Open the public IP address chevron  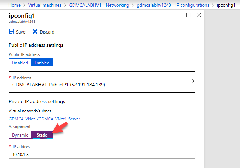coord(193,81)
